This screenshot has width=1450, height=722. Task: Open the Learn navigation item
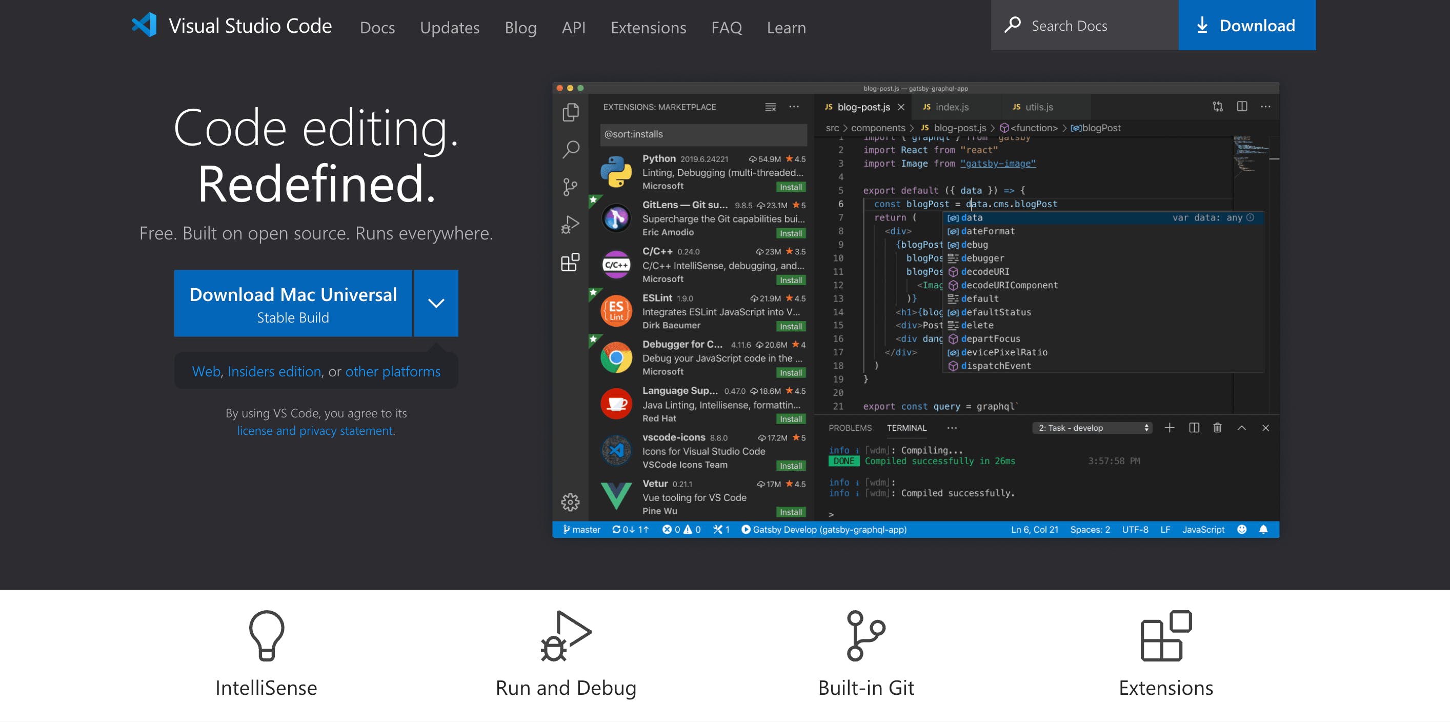click(786, 27)
